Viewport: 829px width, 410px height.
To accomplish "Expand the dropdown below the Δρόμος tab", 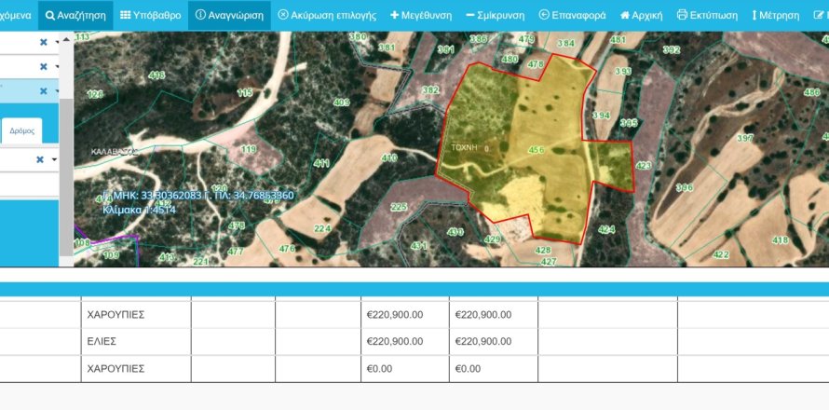I will 54,159.
